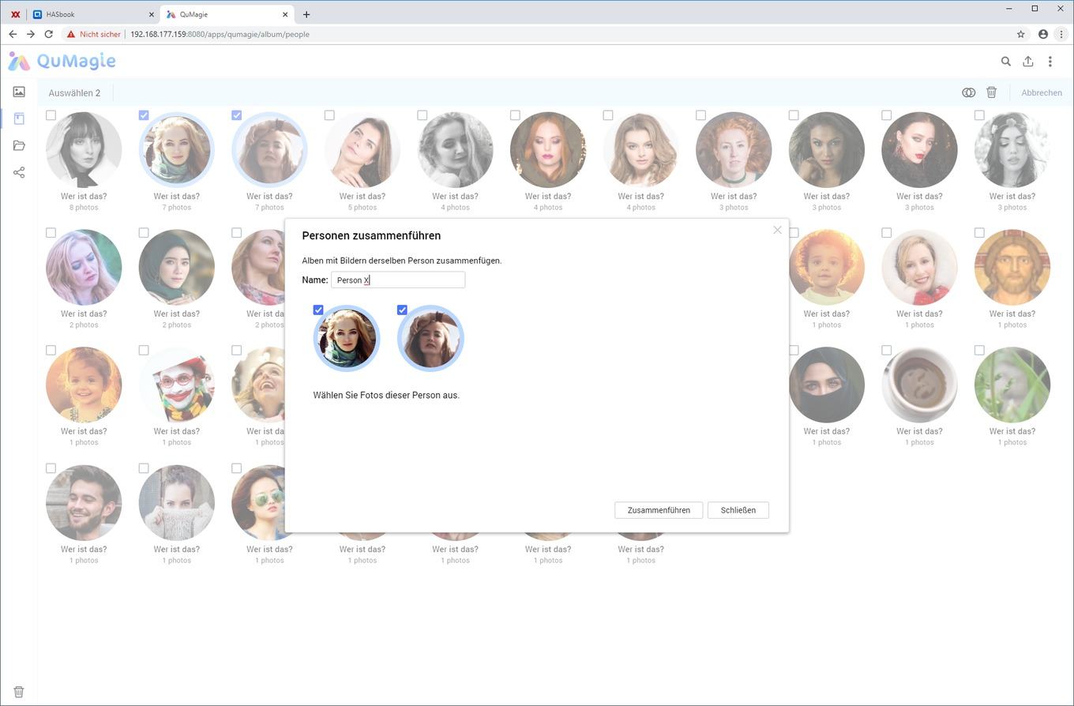
Task: Click the scarf woman thumbnail in dialog
Action: click(347, 338)
